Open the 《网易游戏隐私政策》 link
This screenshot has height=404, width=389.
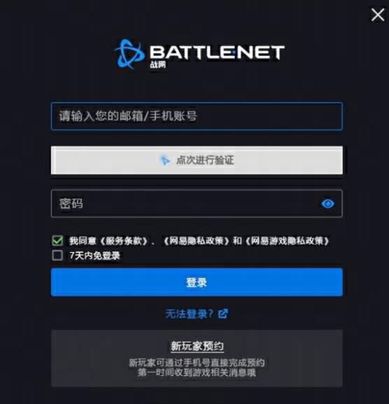[287, 241]
